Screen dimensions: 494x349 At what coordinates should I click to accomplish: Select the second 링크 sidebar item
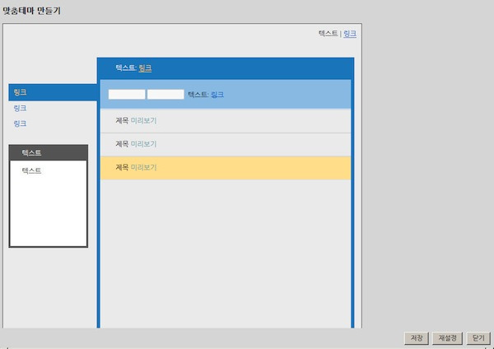(20, 108)
